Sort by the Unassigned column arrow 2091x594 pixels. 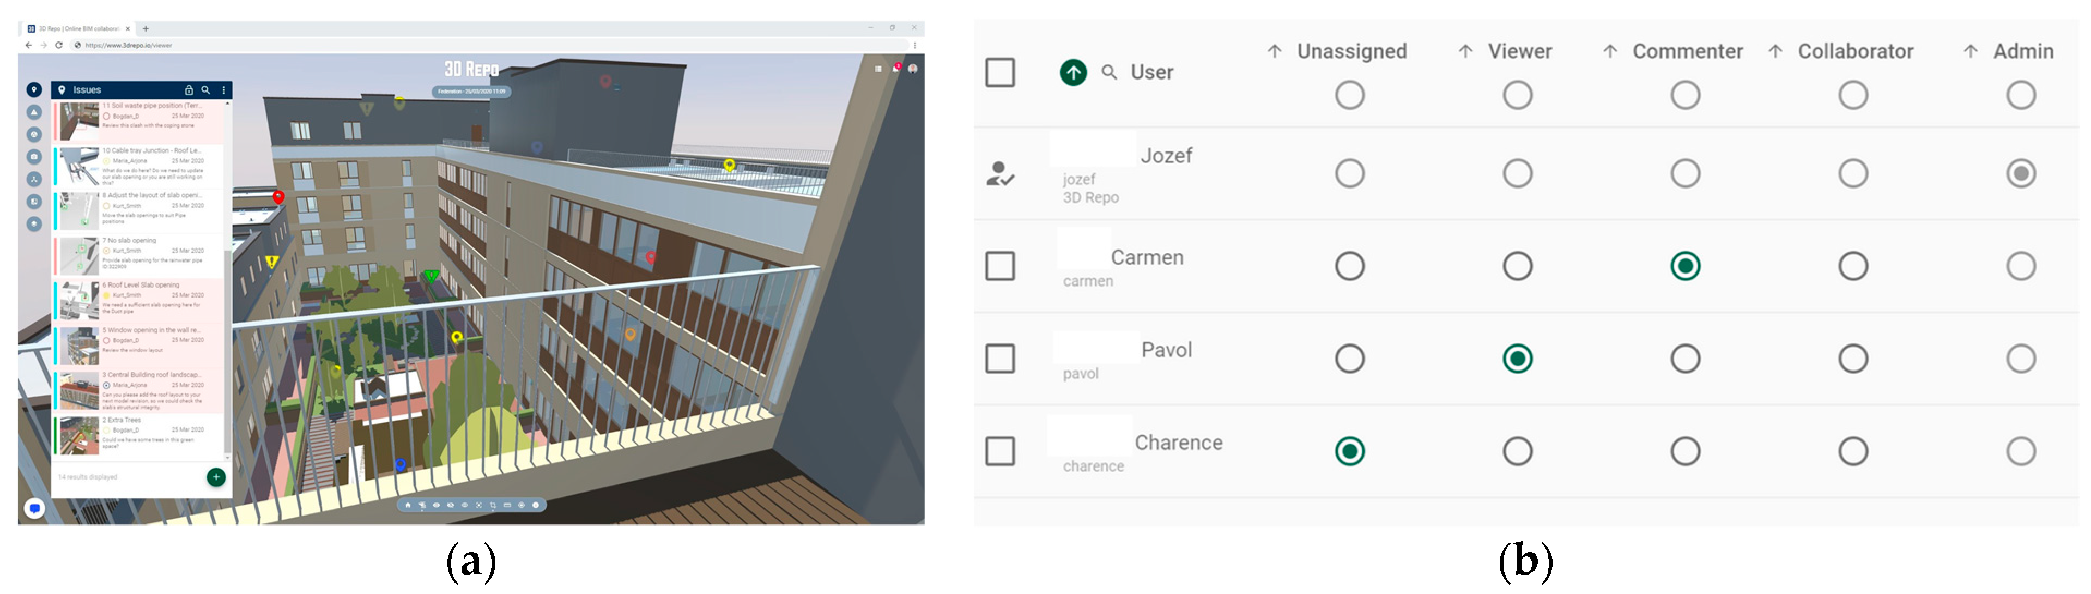[1275, 51]
